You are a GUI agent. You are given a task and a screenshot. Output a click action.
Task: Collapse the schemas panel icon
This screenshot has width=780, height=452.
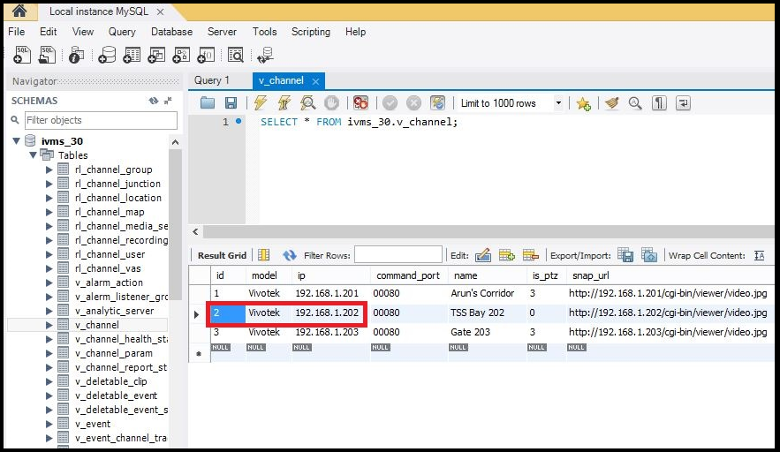pos(168,101)
